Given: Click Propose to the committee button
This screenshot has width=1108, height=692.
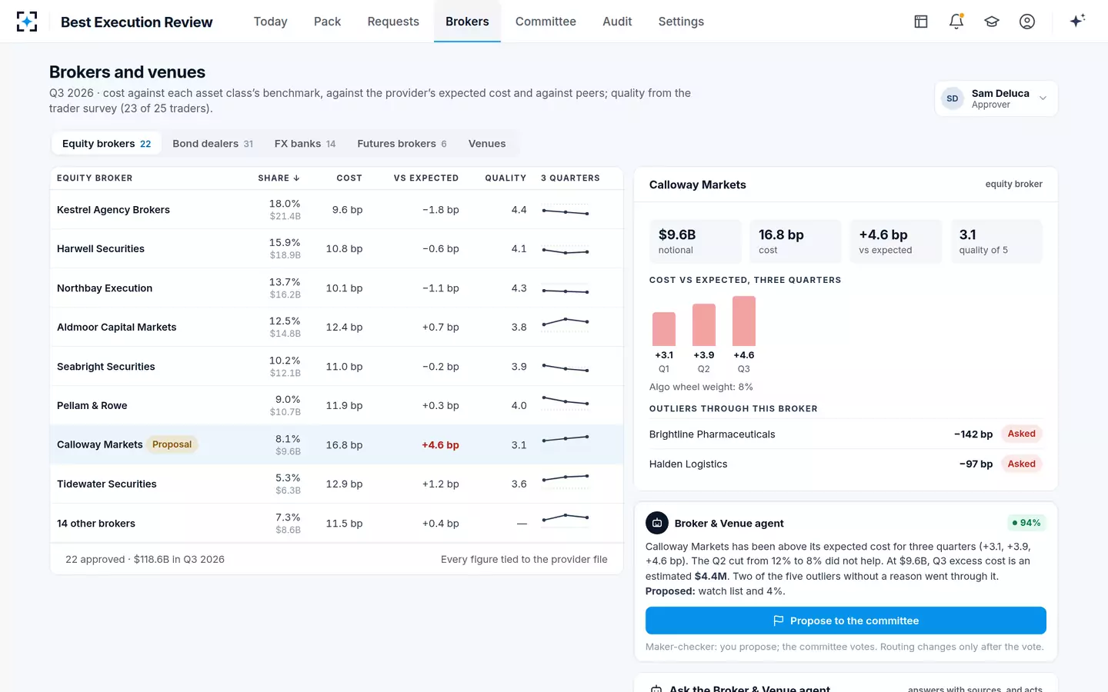Looking at the screenshot, I should coord(846,620).
